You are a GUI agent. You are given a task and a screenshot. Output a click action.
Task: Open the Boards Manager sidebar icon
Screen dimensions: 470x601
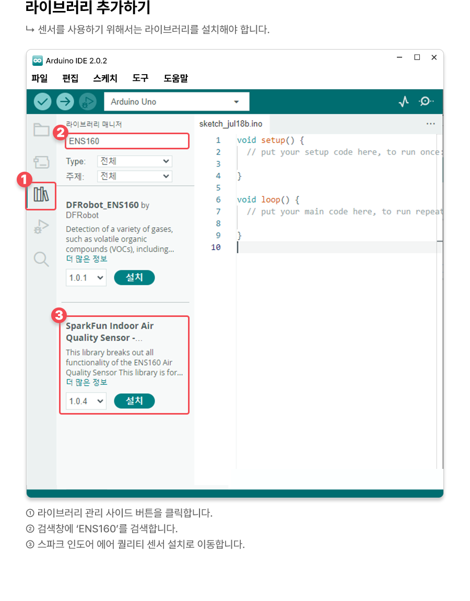pyautogui.click(x=41, y=162)
